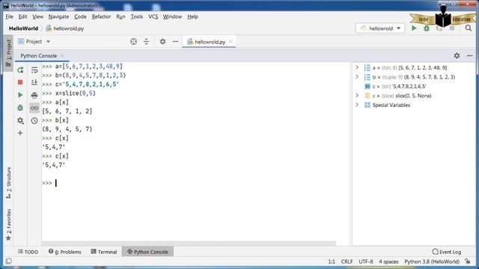Expand variable x slice in variables pane
This screenshot has width=479, height=269.
click(x=357, y=96)
